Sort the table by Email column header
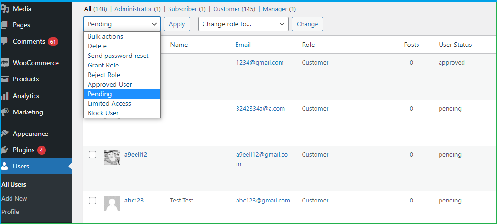 243,45
